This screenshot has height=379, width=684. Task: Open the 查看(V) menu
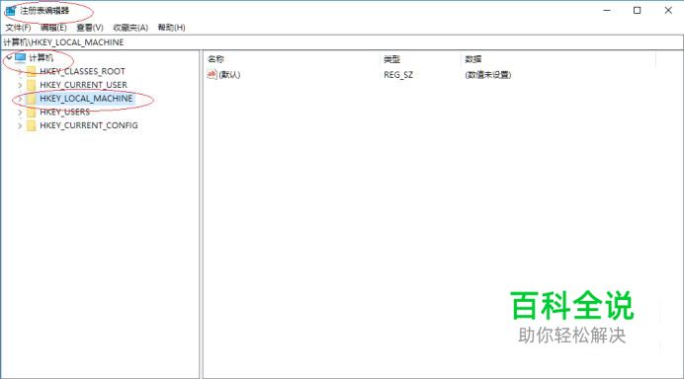pos(89,28)
